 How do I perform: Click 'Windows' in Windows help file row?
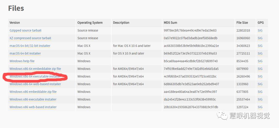(x=84, y=61)
